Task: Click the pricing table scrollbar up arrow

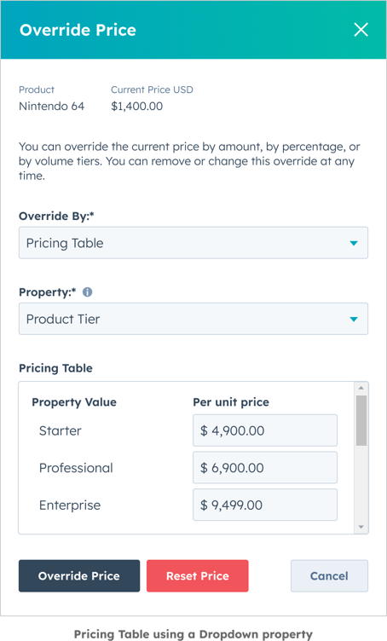Action: (361, 388)
